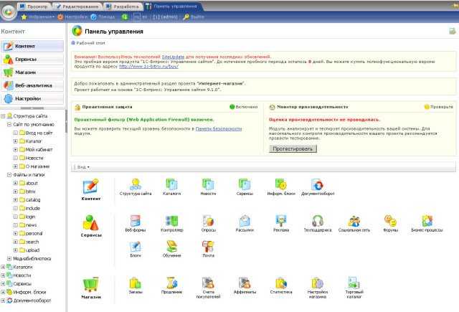Click the SiteUpdate link in the warning

173,57
